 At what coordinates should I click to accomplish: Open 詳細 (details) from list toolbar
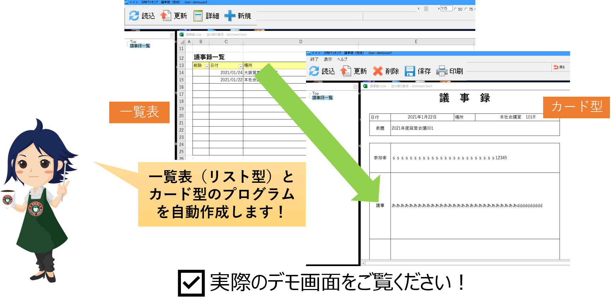coord(198,16)
